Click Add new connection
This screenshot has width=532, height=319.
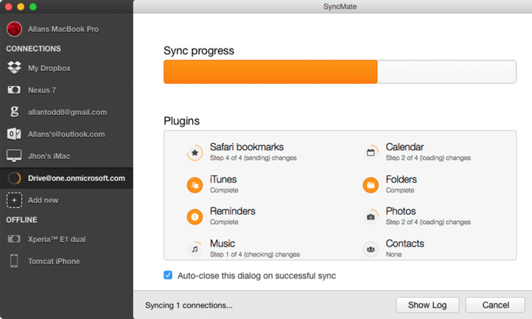[43, 200]
